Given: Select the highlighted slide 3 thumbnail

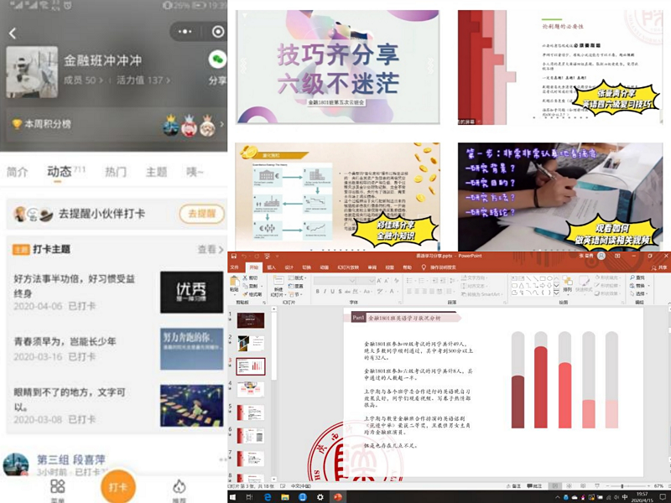Looking at the screenshot, I should pos(252,366).
